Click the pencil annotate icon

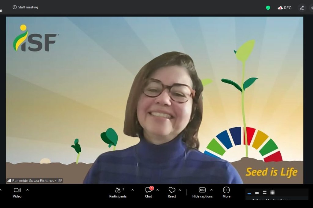tap(302, 8)
